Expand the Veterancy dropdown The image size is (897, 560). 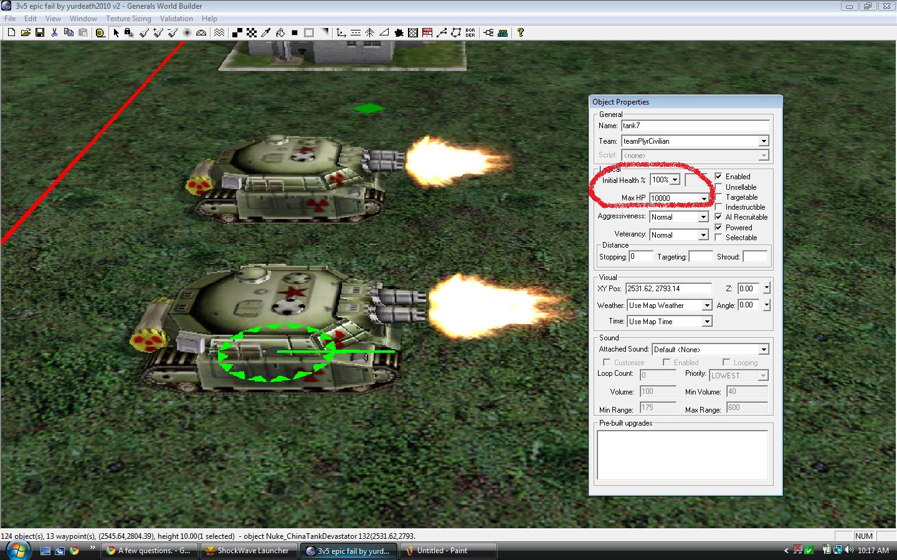click(703, 235)
